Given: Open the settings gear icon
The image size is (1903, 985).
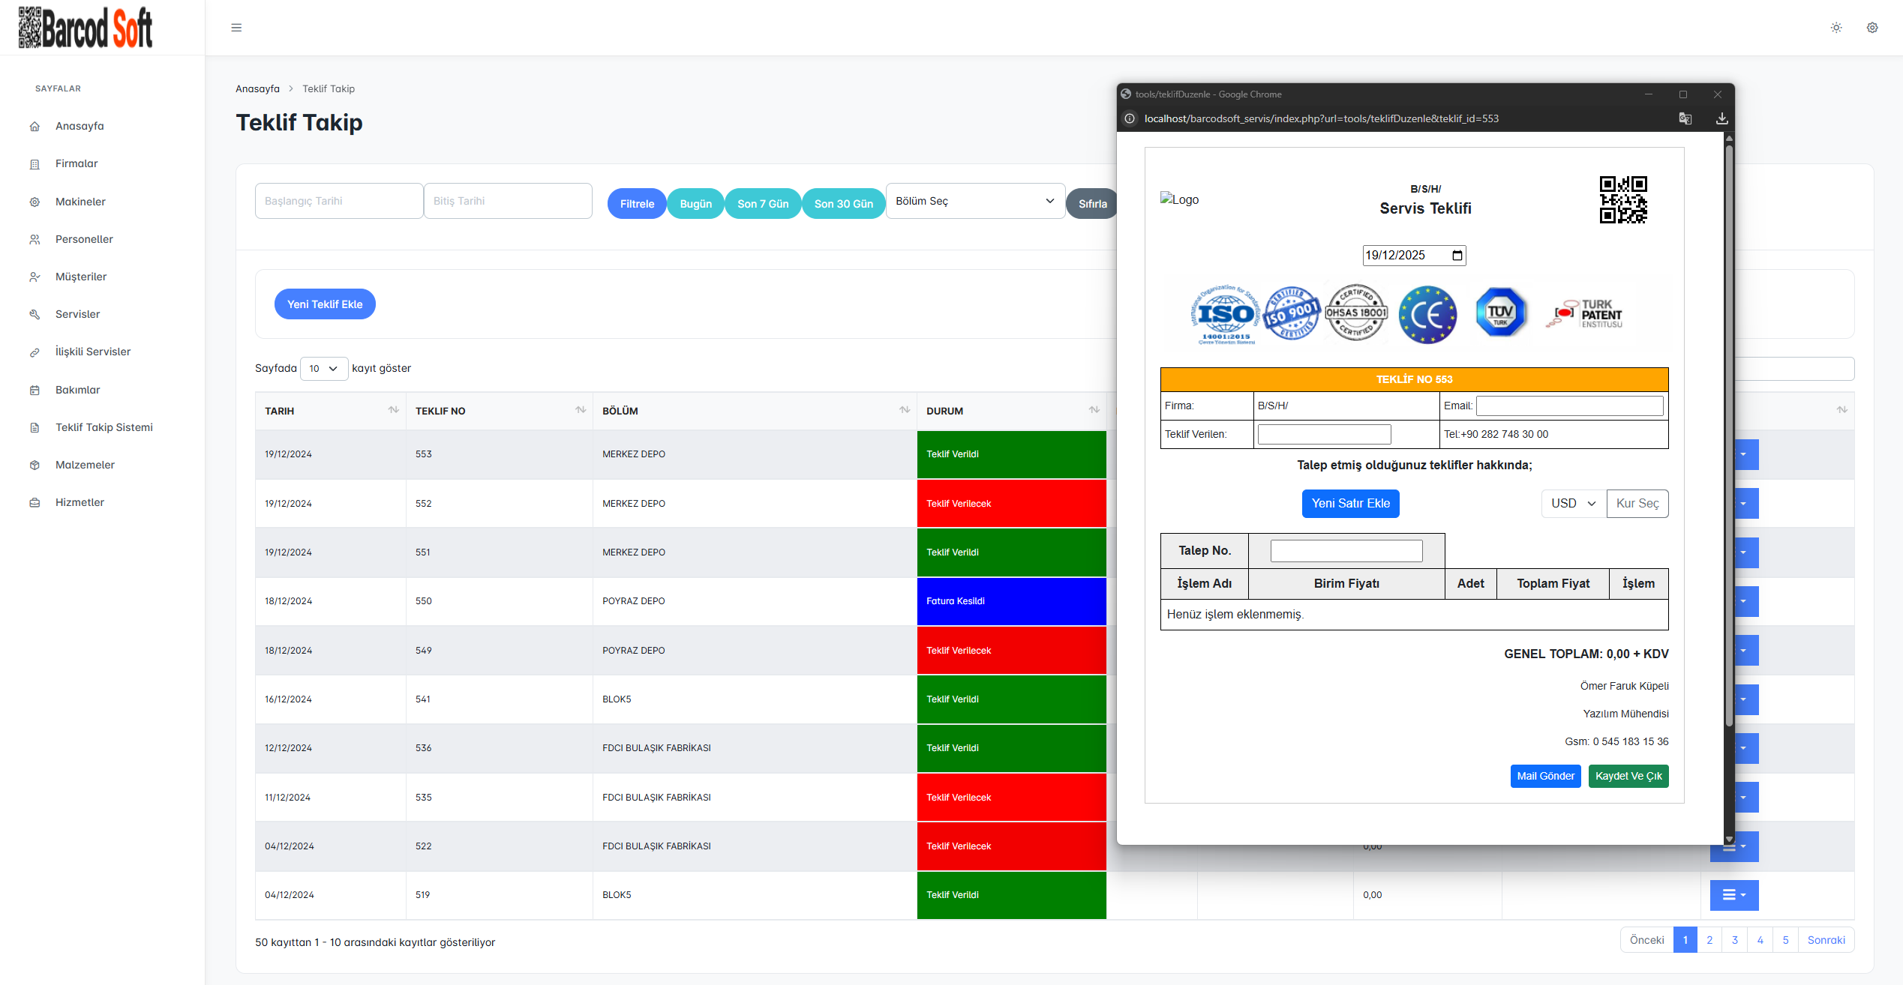Looking at the screenshot, I should (x=1872, y=28).
